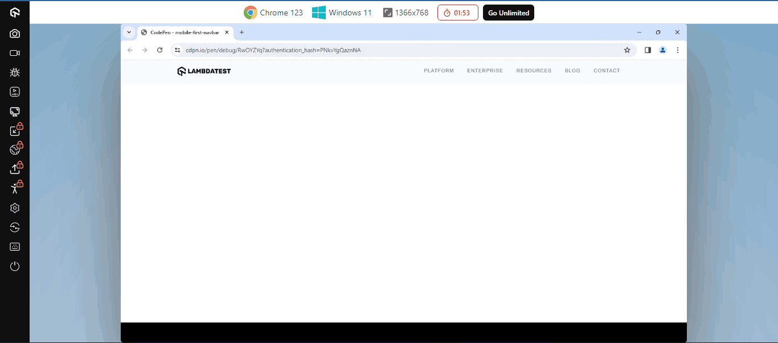Bookmark the page via the star icon

click(x=627, y=50)
